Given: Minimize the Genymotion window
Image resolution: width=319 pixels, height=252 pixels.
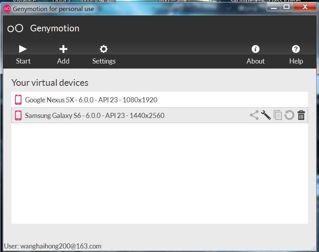Looking at the screenshot, I should pyautogui.click(x=274, y=7).
